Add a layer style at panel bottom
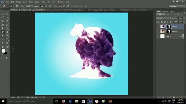186x104 pixels. [163, 97]
